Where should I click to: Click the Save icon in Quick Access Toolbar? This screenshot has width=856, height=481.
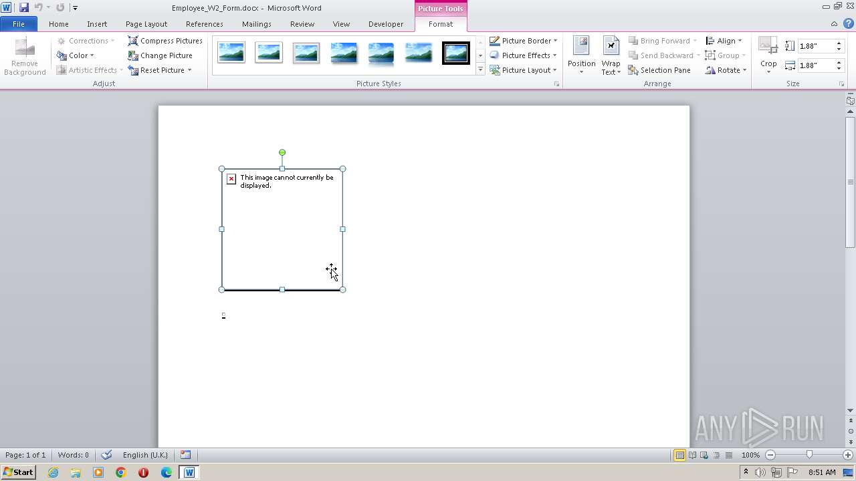click(24, 7)
